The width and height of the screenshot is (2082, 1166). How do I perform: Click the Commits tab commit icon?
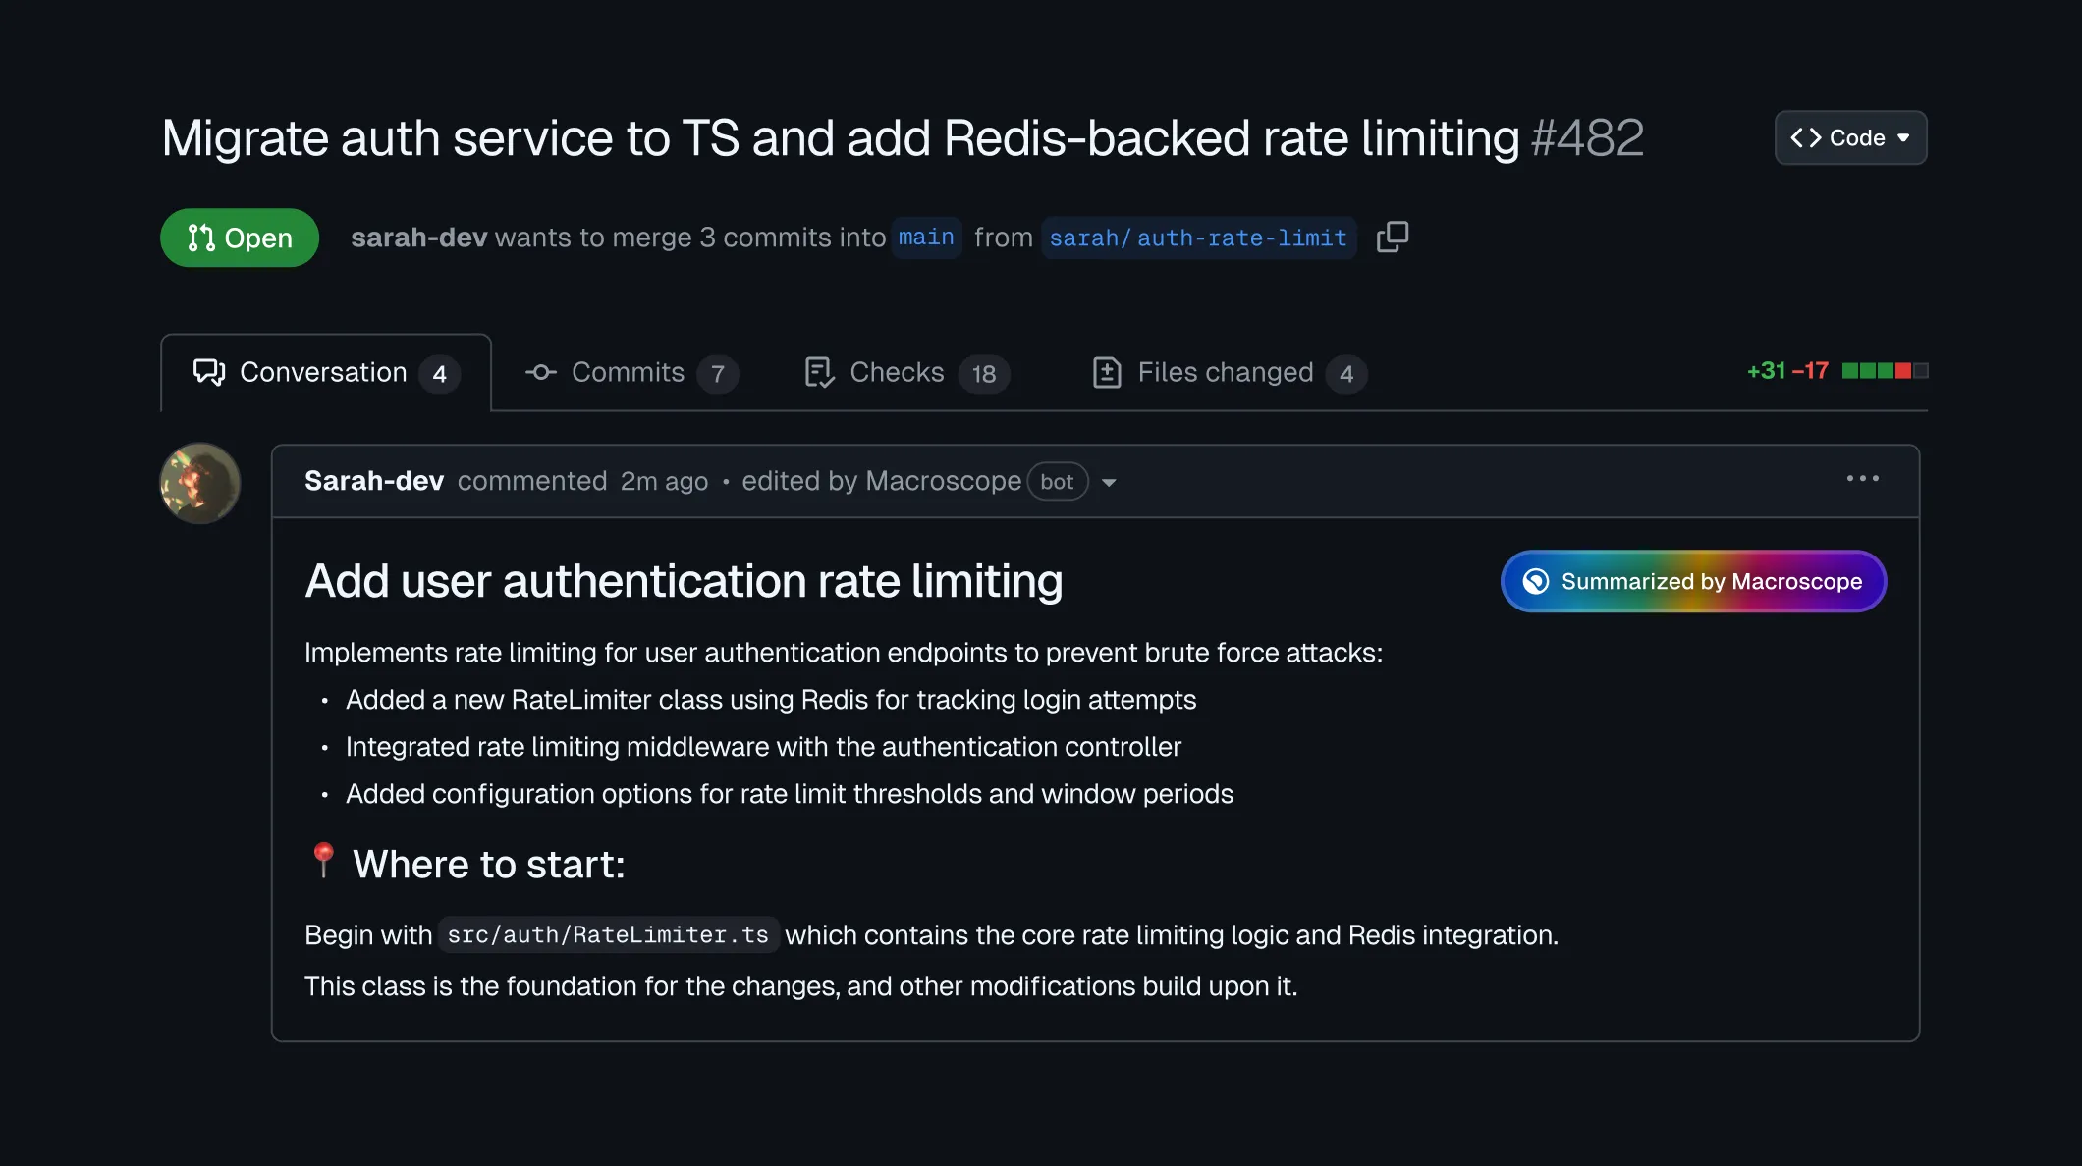click(541, 372)
